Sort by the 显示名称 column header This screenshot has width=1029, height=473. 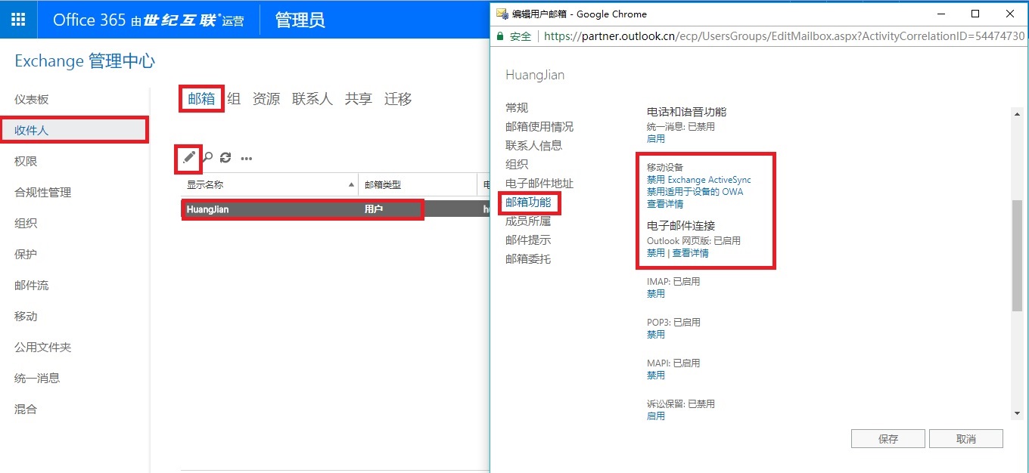point(269,184)
